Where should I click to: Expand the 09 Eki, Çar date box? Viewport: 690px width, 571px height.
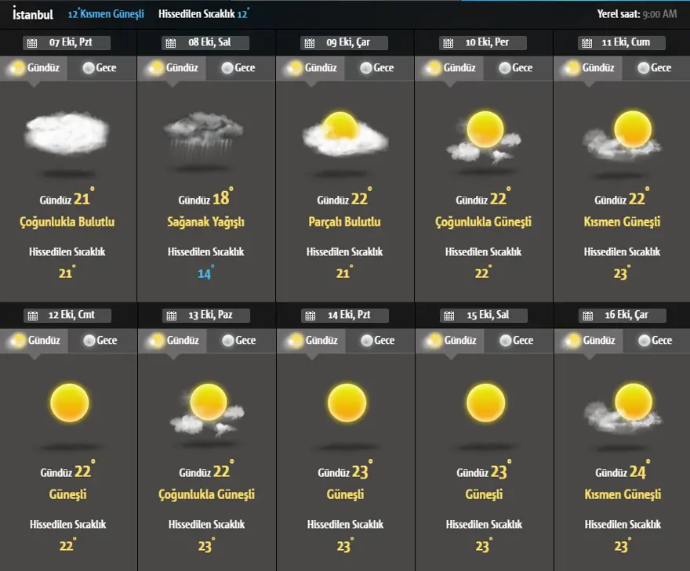344,43
